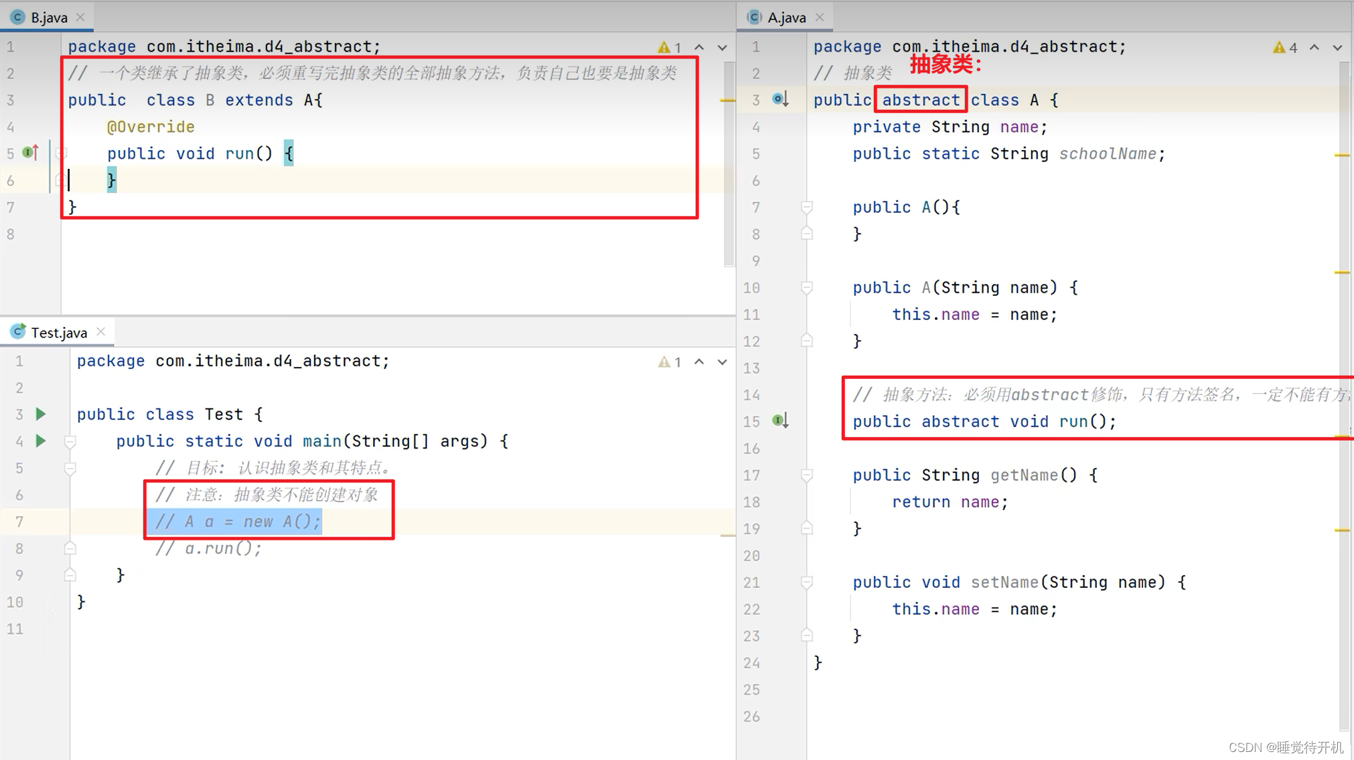This screenshot has height=760, width=1354.
Task: Close the A.java tab
Action: tap(820, 17)
